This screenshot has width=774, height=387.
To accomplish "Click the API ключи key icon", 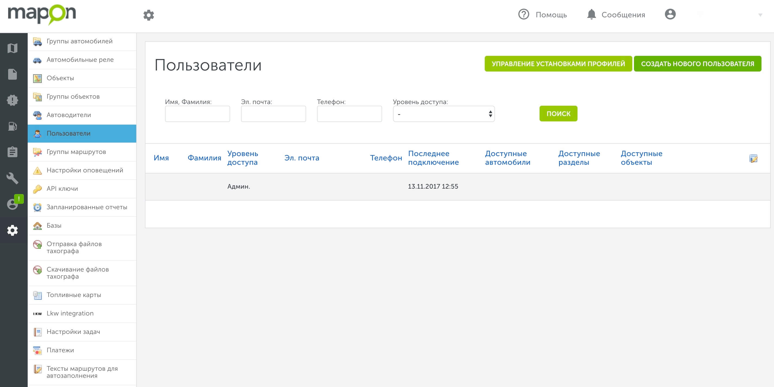I will [x=37, y=189].
